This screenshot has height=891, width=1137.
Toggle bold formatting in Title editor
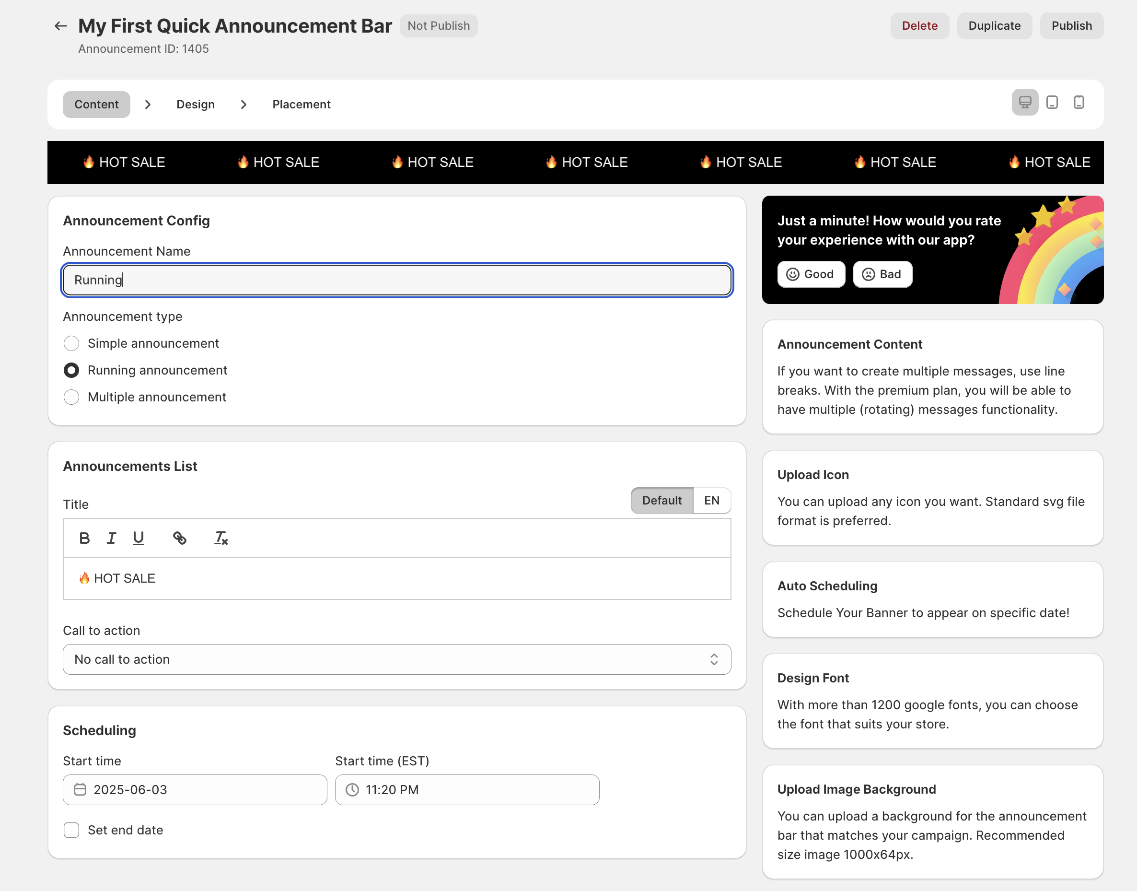click(84, 538)
